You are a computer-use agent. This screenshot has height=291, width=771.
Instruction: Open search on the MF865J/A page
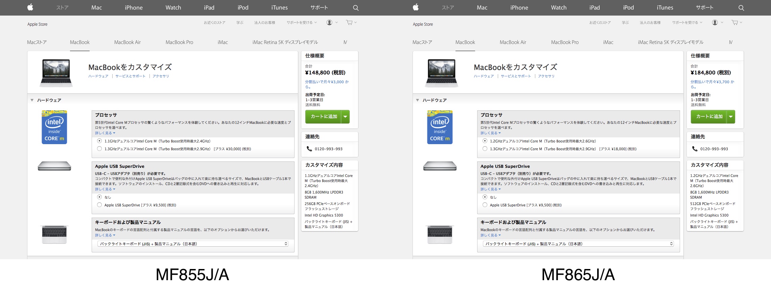tap(741, 8)
